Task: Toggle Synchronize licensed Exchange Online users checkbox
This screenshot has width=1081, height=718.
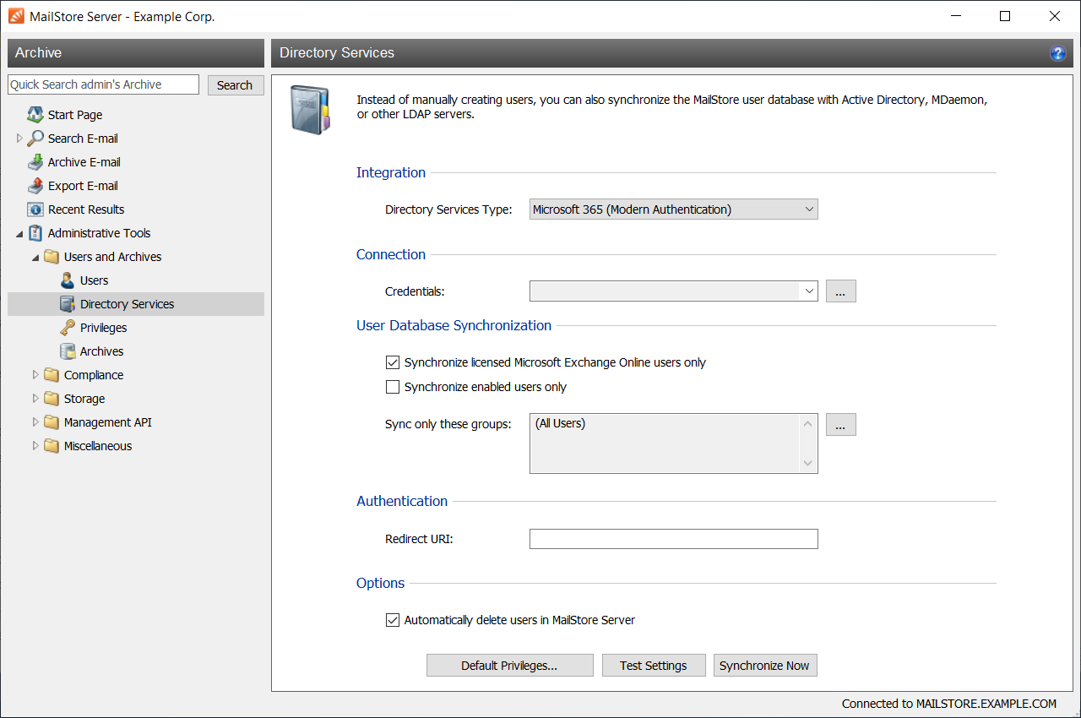Action: click(392, 362)
